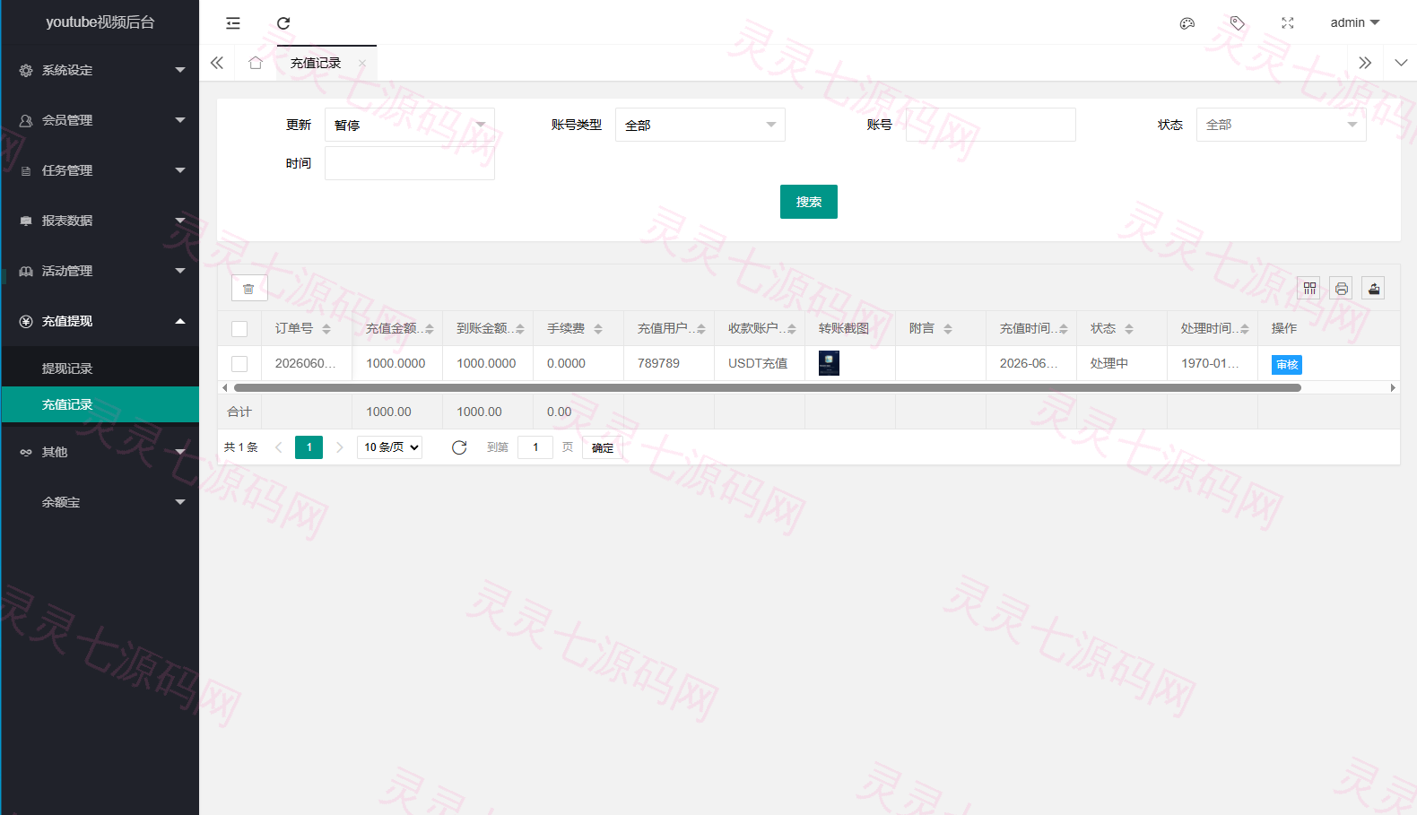
Task: Click the refresh icon in the top bar
Action: [x=283, y=23]
